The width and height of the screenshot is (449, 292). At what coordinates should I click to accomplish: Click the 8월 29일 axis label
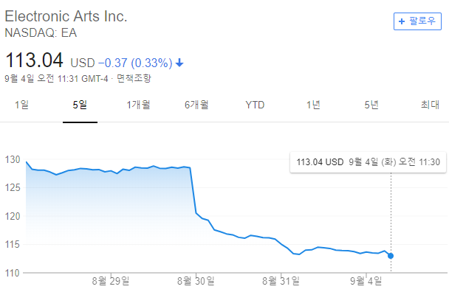pos(111,281)
